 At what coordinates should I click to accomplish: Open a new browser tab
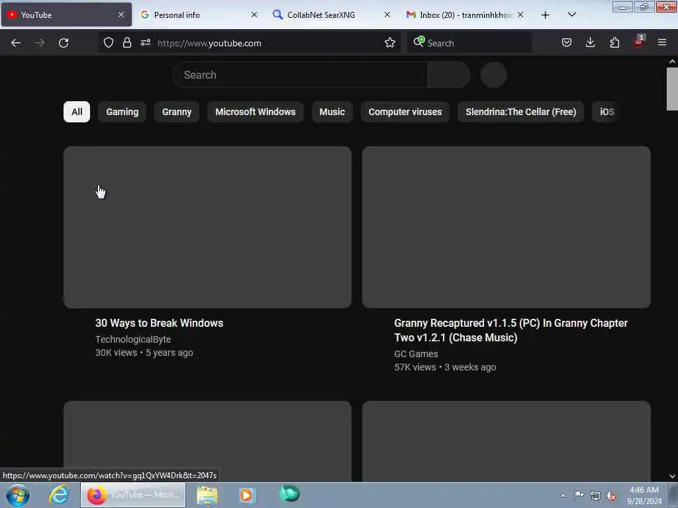click(x=546, y=15)
